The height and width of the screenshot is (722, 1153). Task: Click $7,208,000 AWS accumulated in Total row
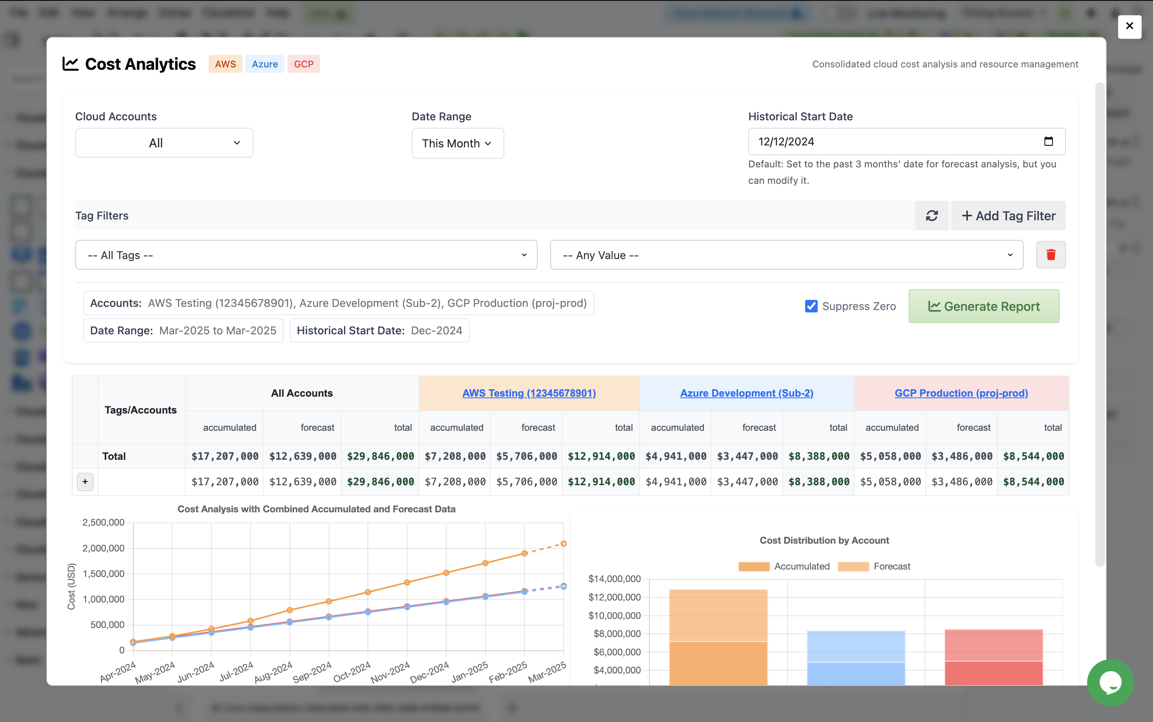tap(455, 456)
